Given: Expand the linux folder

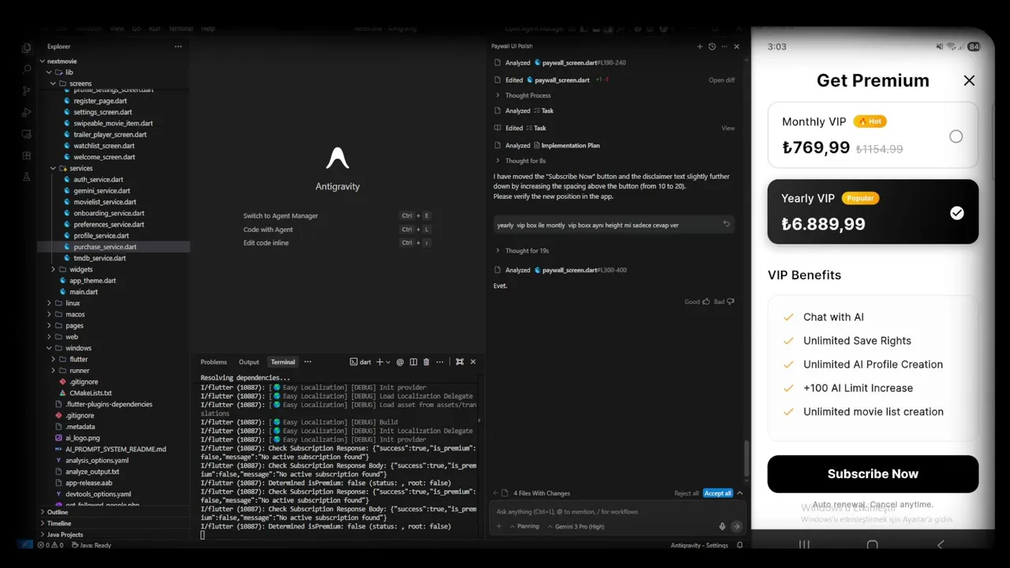Looking at the screenshot, I should pos(49,303).
